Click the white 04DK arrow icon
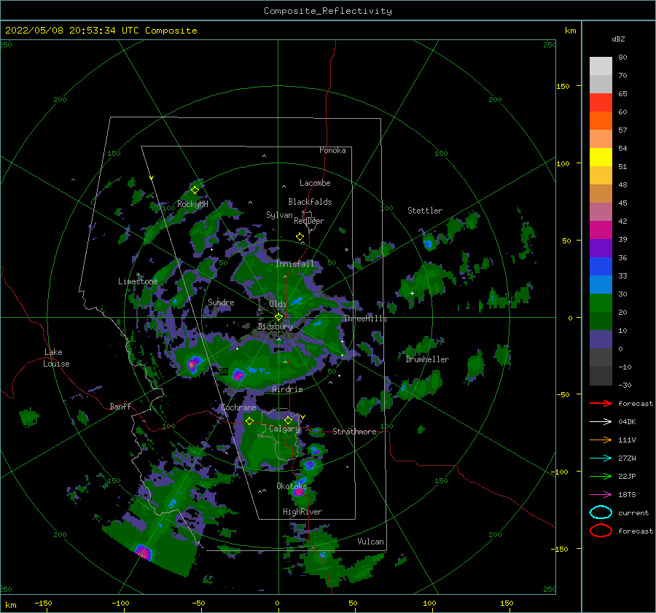 (x=601, y=422)
